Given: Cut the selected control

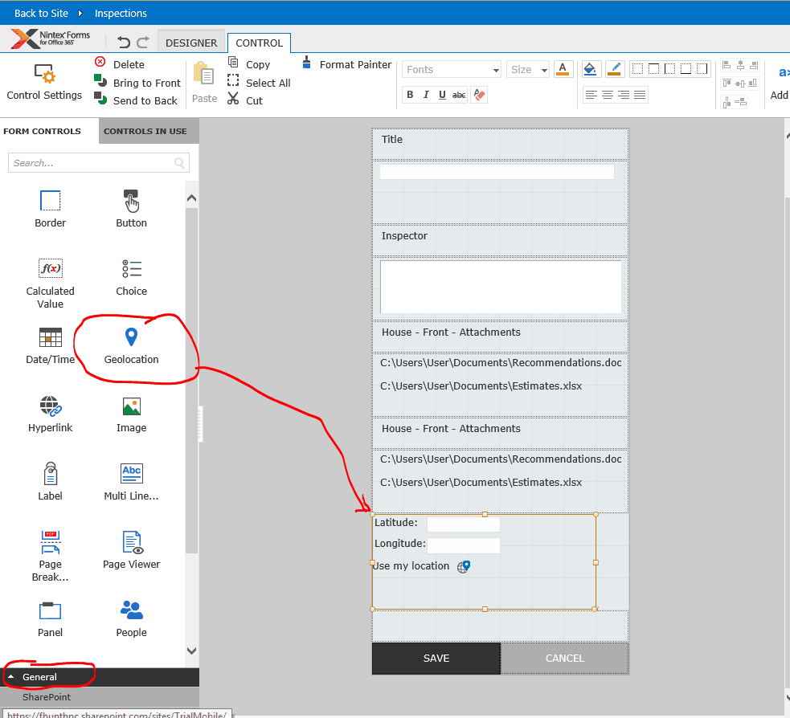Looking at the screenshot, I should click(x=245, y=100).
